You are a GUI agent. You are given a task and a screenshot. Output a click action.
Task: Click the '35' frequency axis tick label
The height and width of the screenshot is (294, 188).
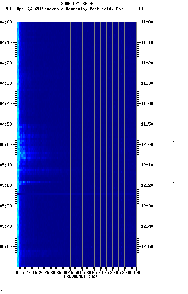click(x=59, y=273)
